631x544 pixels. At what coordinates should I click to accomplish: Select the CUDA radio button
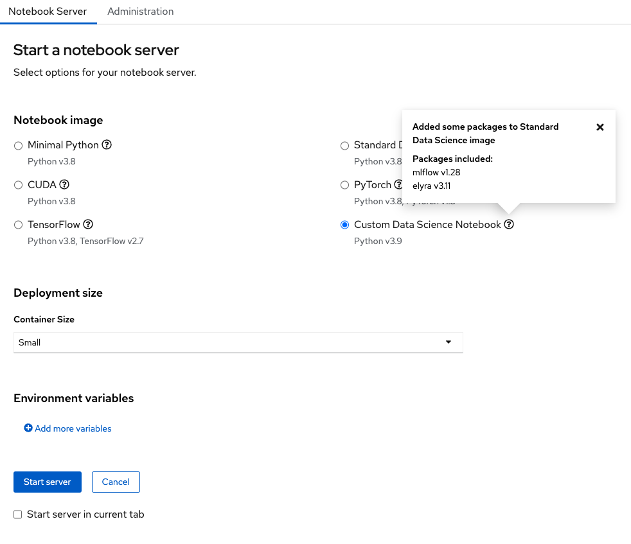tap(18, 185)
